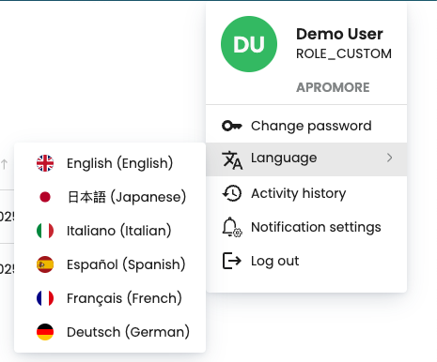Click the sort arrow at table edge
Screen dimensions: 437x362
[x=4, y=164]
